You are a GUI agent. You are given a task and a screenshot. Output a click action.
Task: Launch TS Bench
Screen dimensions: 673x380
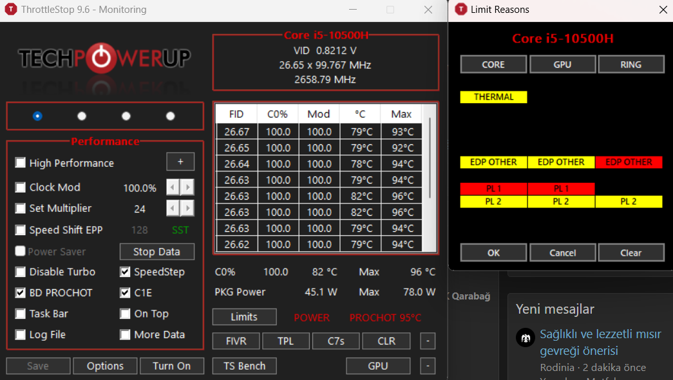244,366
